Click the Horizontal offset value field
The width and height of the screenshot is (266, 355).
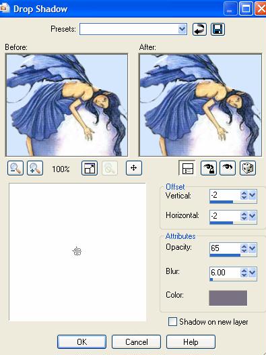[225, 215]
